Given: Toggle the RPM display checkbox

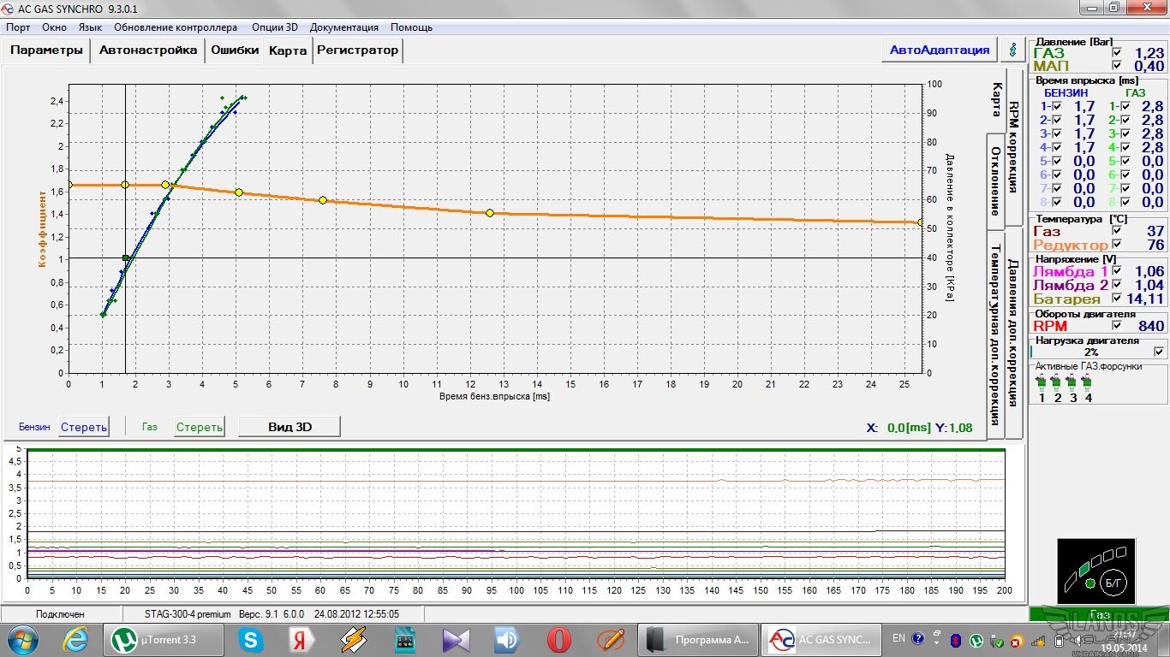Looking at the screenshot, I should point(1116,326).
